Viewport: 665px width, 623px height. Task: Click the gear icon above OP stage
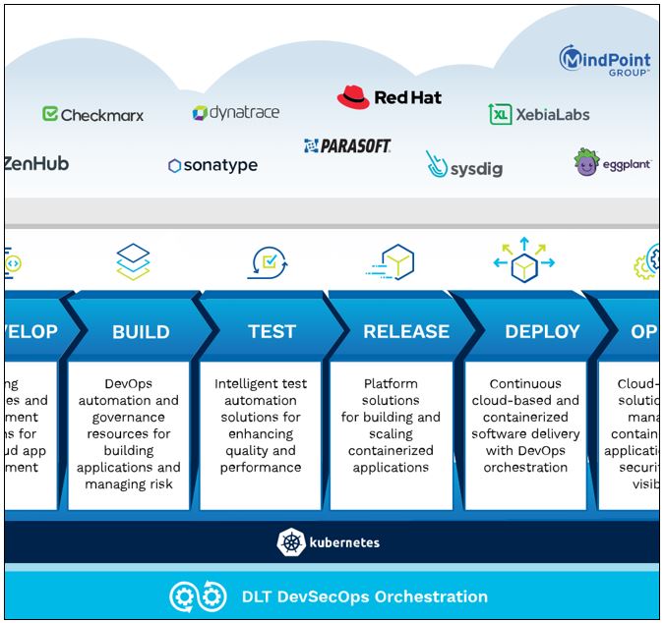646,261
